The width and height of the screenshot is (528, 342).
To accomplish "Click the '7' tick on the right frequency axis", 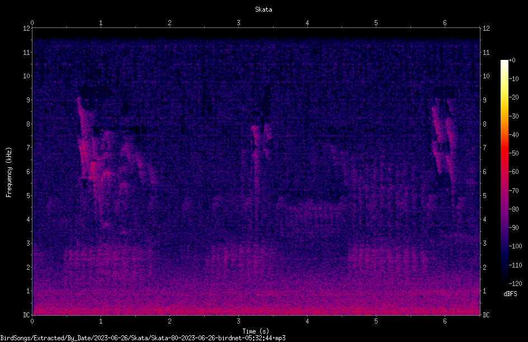I will pos(484,148).
